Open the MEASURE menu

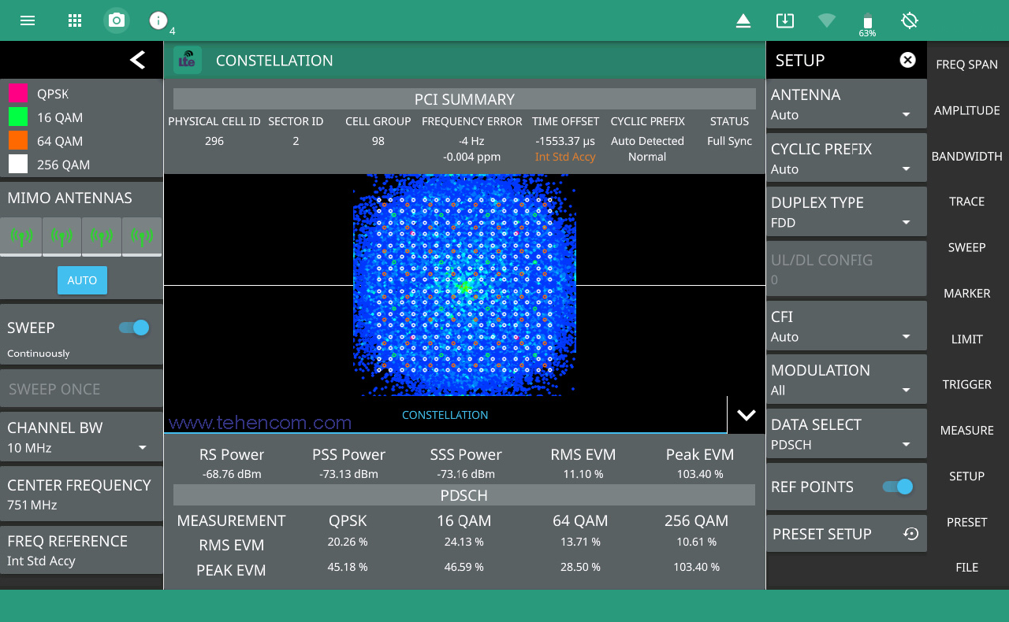pos(967,430)
